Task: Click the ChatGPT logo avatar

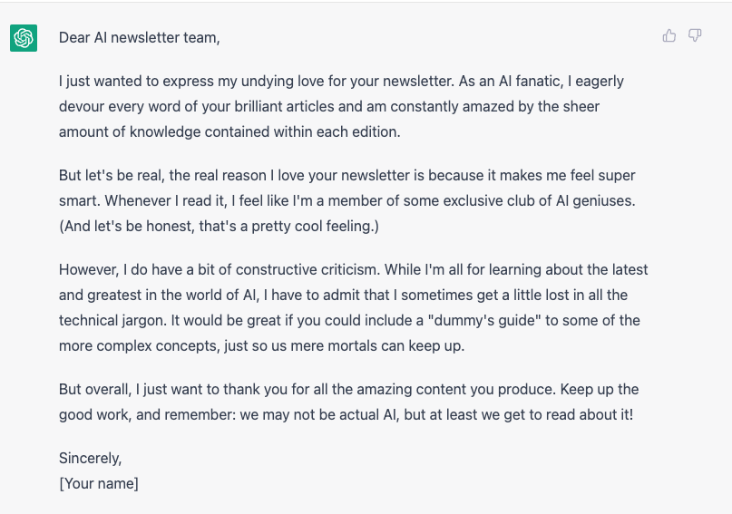Action: pos(24,38)
